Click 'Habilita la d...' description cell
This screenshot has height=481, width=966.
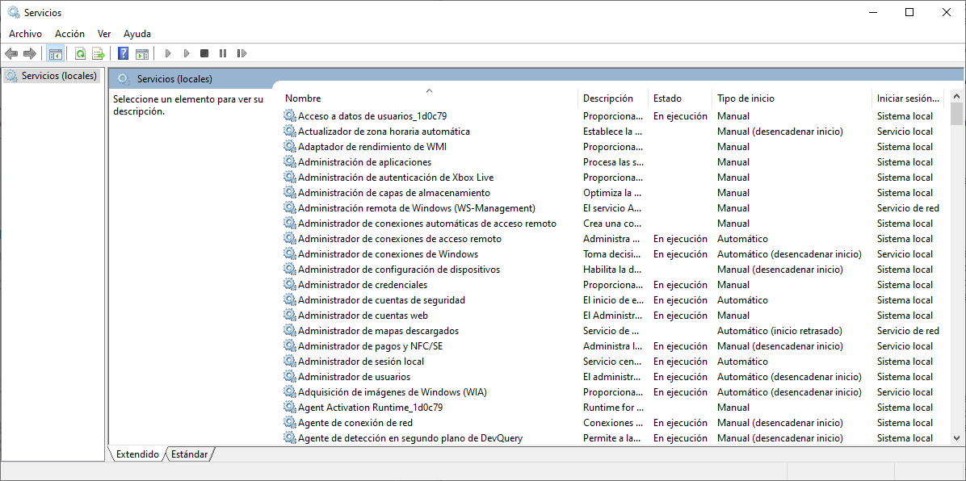click(613, 269)
